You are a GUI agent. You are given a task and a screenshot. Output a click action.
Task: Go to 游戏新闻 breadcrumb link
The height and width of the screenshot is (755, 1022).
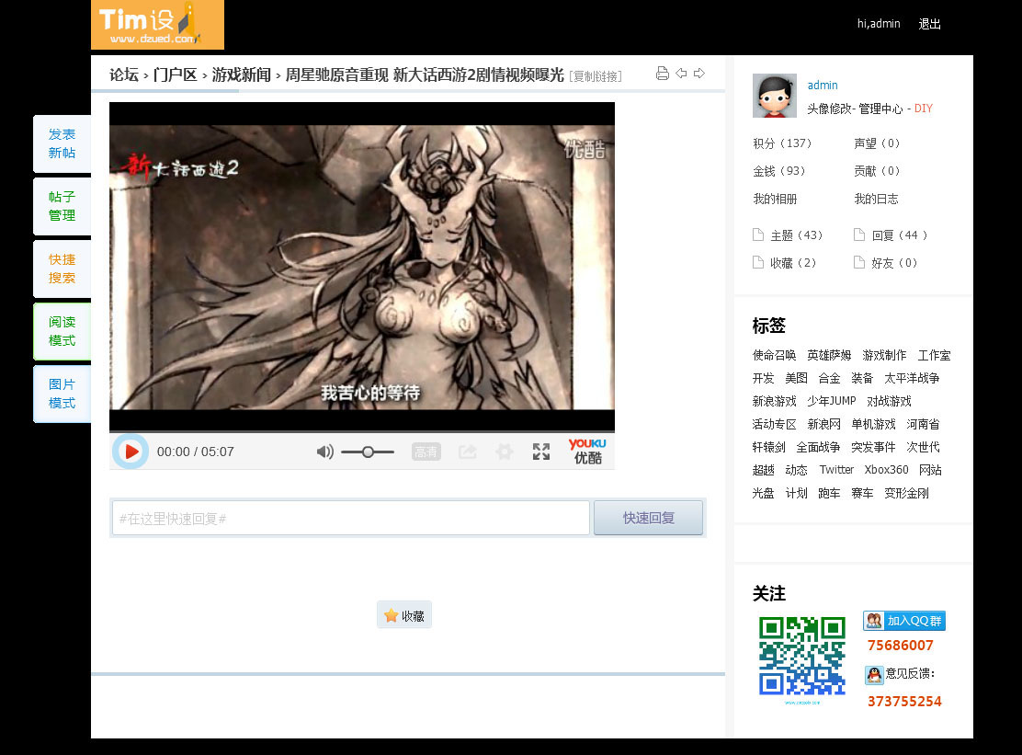241,75
